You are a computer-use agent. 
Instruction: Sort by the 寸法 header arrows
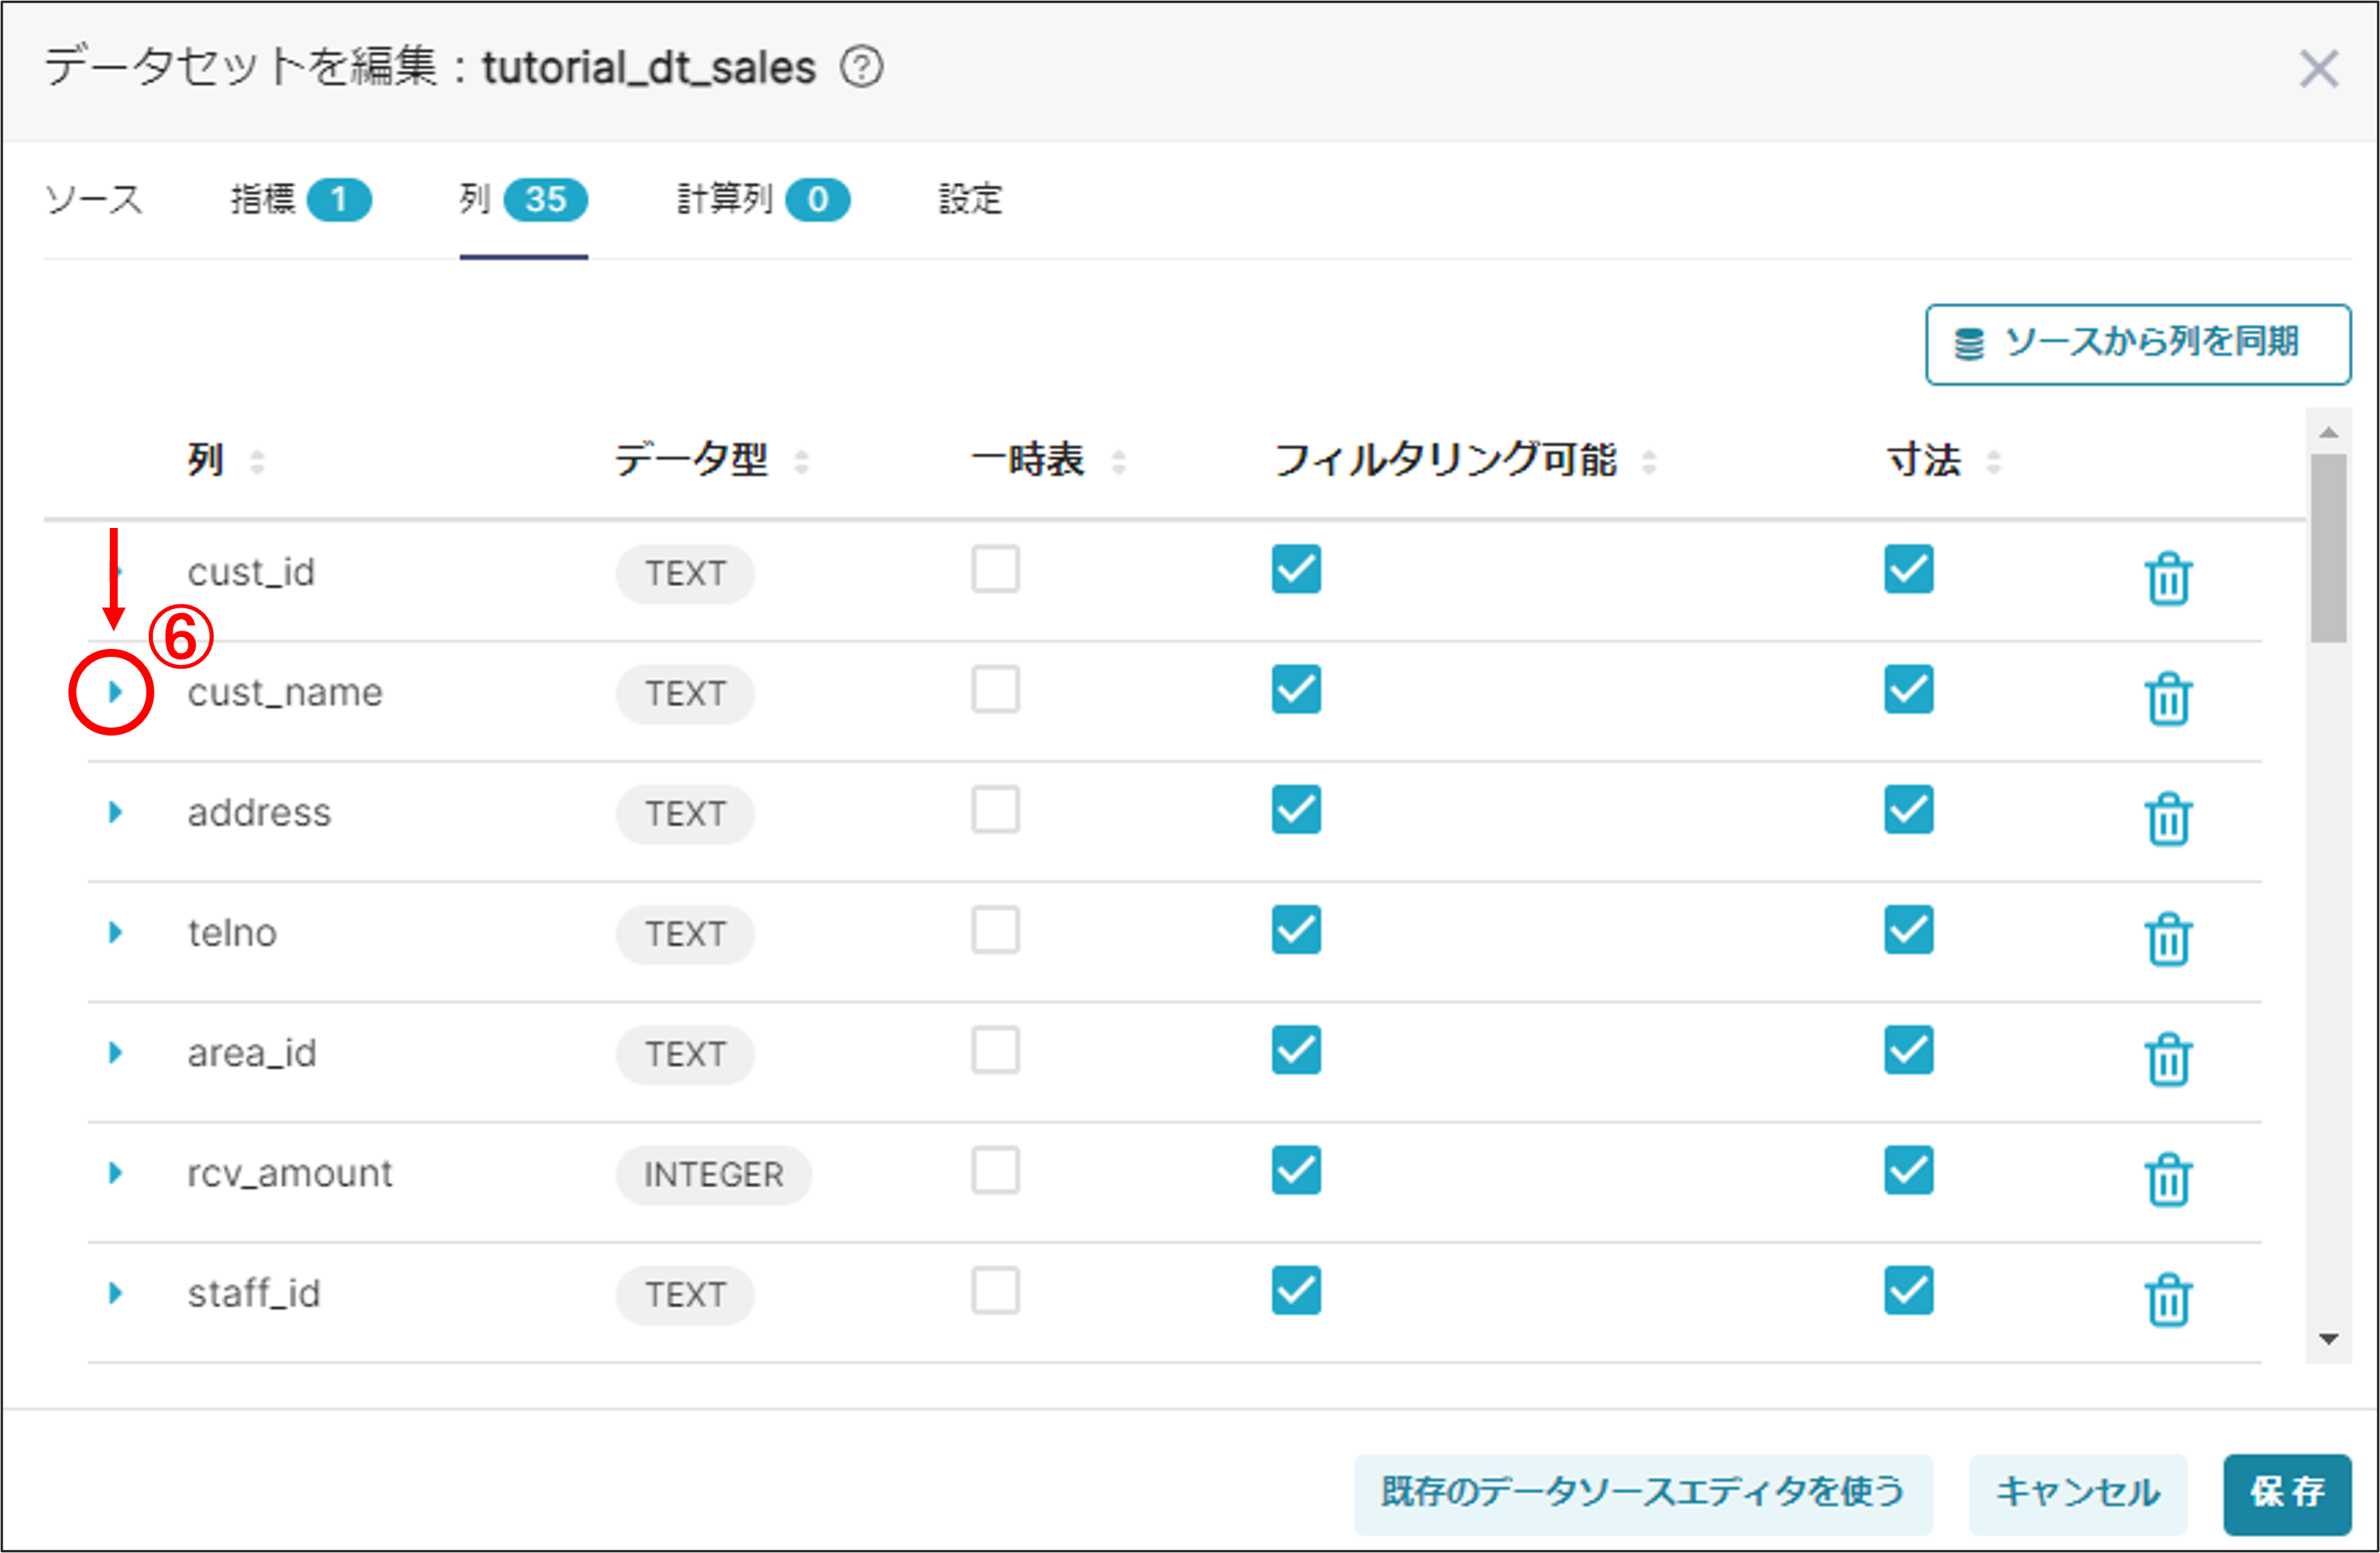click(x=1993, y=462)
